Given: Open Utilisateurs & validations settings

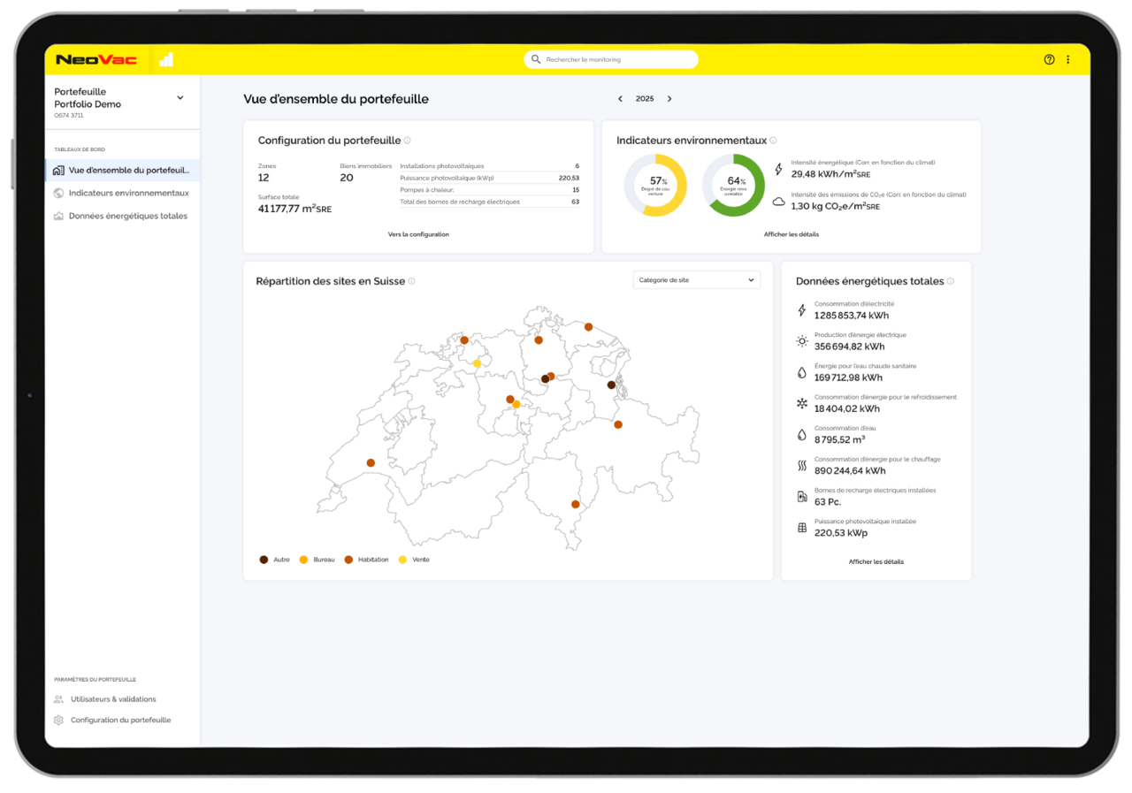Looking at the screenshot, I should pos(113,699).
